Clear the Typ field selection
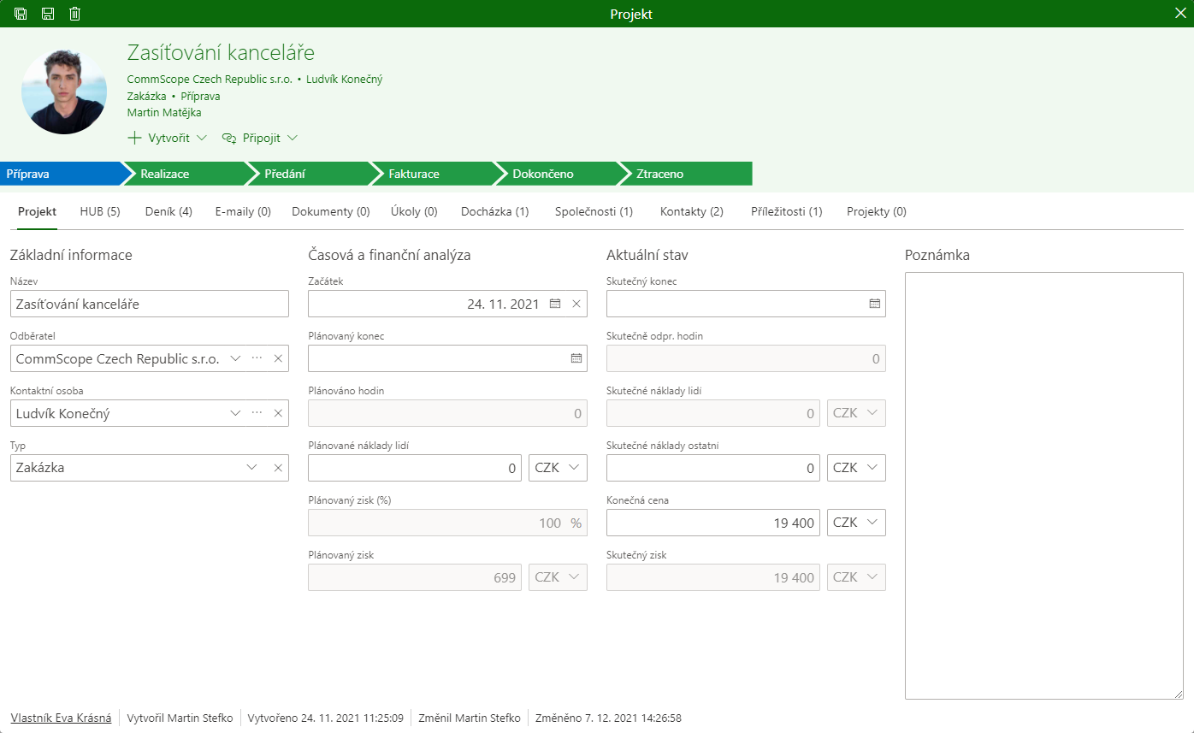The height and width of the screenshot is (733, 1194). (278, 468)
